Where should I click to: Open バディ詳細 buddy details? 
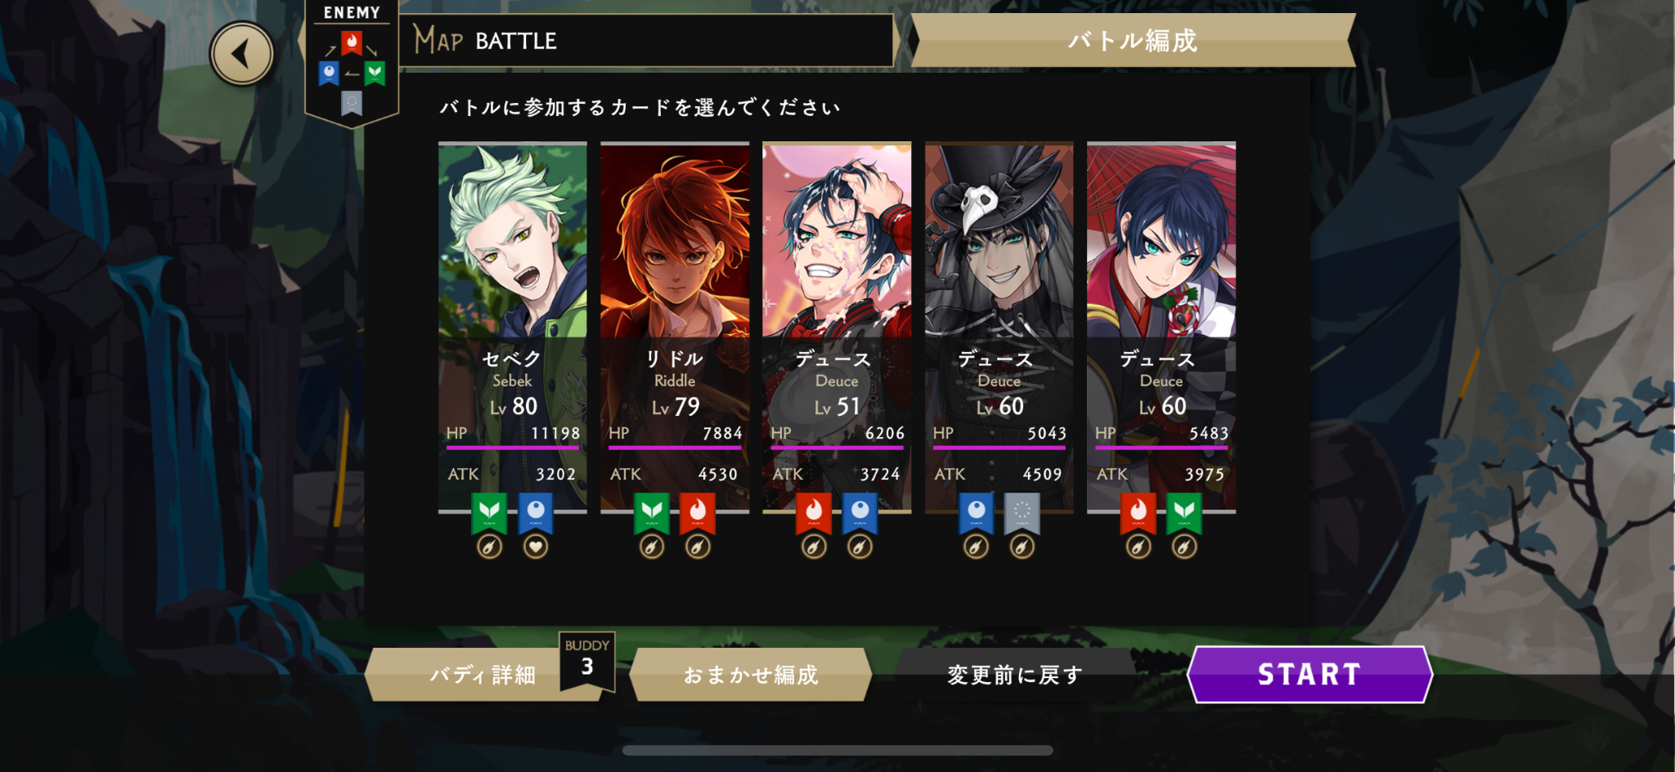pyautogui.click(x=483, y=675)
